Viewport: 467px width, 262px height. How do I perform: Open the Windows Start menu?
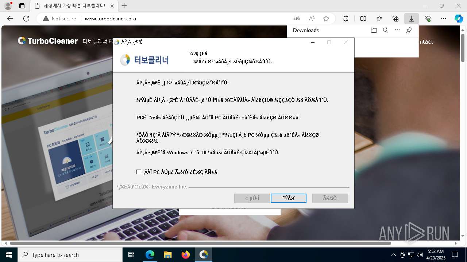point(9,255)
